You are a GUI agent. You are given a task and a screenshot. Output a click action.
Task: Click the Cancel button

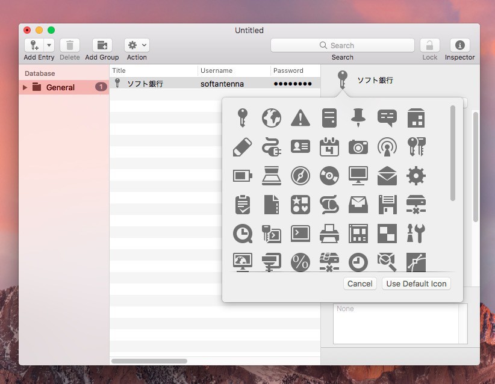pos(360,283)
